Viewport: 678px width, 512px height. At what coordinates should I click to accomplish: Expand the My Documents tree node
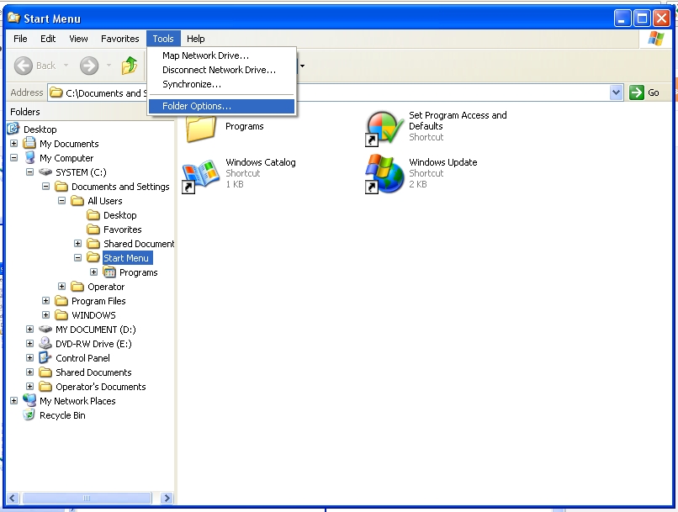tap(13, 143)
